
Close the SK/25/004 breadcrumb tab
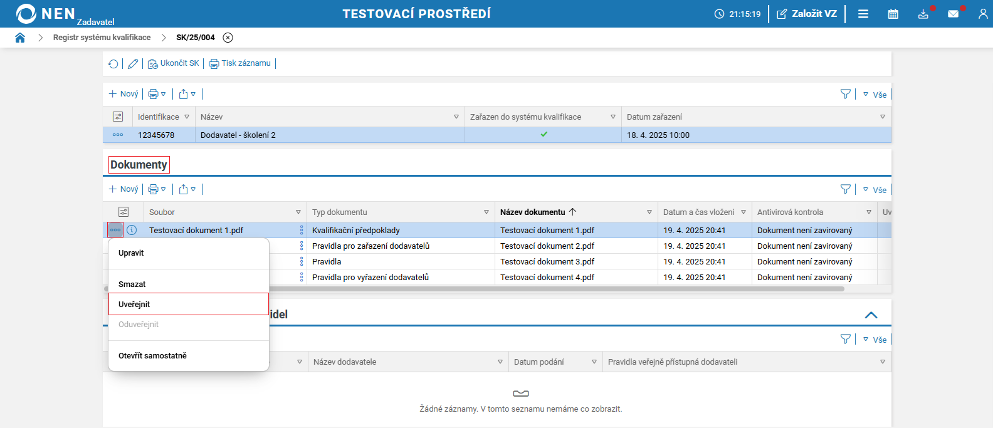pos(228,38)
